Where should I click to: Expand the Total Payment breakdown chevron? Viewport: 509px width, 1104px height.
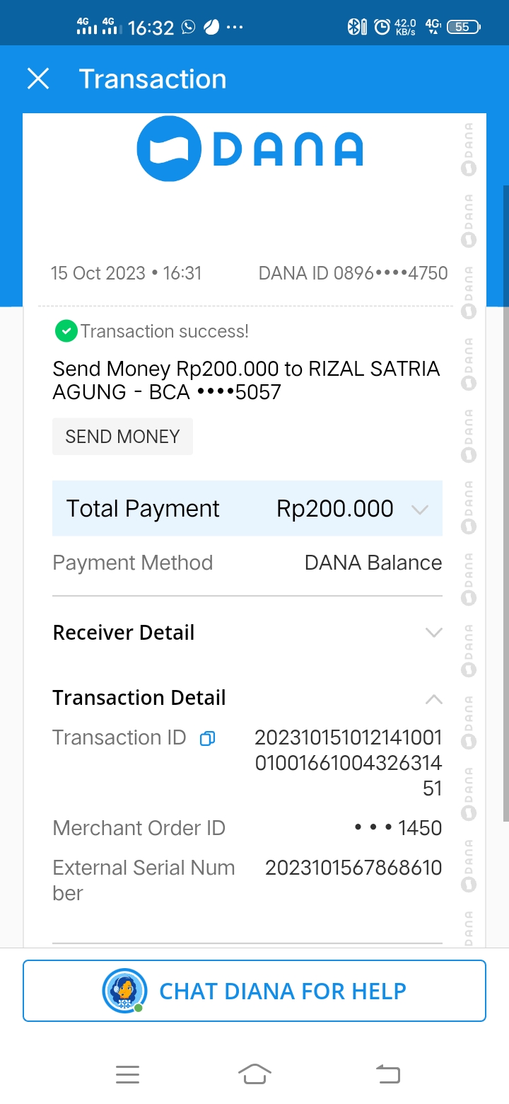(x=420, y=510)
